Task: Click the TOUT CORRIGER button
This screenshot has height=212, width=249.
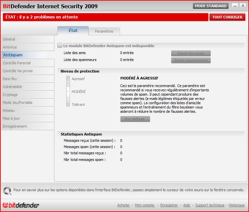Action: pos(227,17)
